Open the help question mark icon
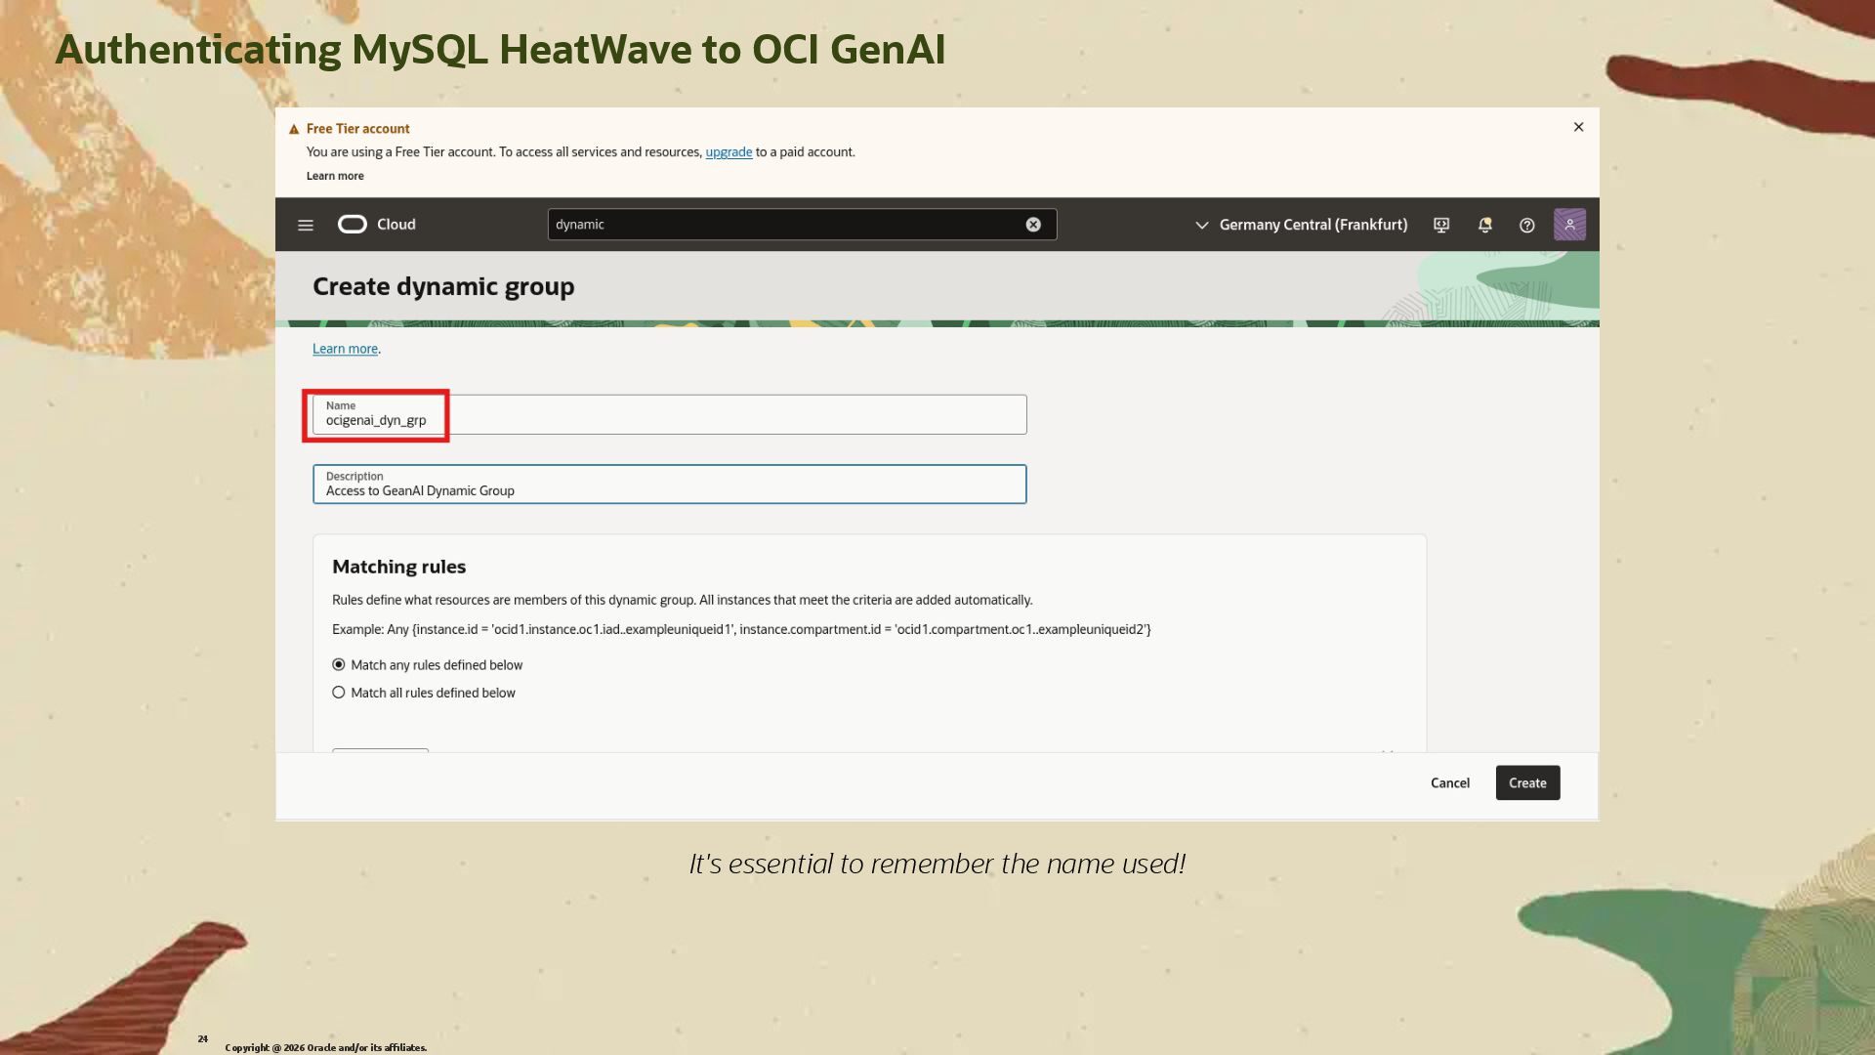Image resolution: width=1875 pixels, height=1055 pixels. pos(1526,225)
